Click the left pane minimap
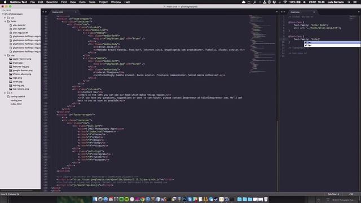 click(x=262, y=44)
